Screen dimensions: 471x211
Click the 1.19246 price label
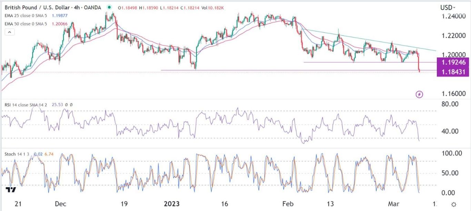click(x=452, y=63)
